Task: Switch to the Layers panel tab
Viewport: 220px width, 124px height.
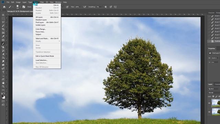Action: (x=210, y=84)
